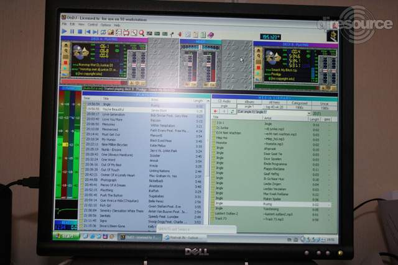
Task: Select the highlighted Jingle row with artist Rustig
Action: [272, 204]
